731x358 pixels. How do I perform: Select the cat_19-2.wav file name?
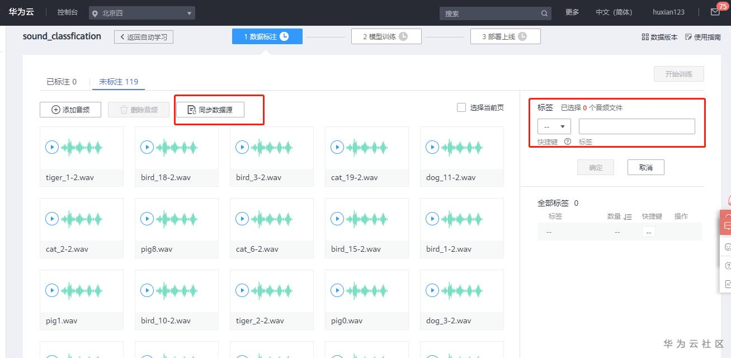click(354, 177)
